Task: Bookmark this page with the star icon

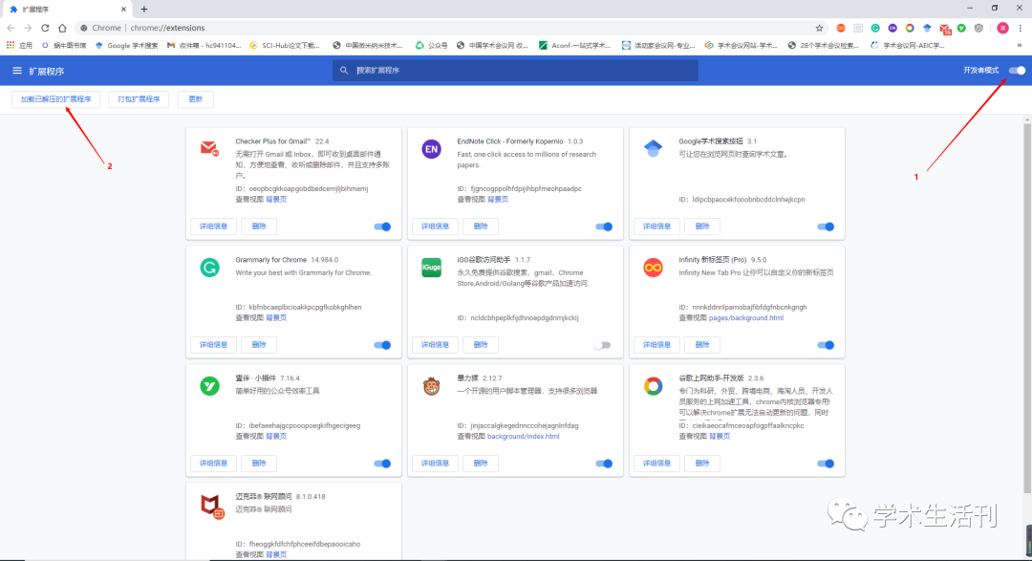Action: pos(820,28)
